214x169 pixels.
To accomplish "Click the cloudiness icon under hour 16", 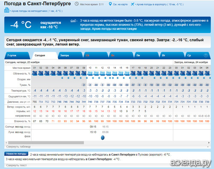I will click(x=127, y=74).
